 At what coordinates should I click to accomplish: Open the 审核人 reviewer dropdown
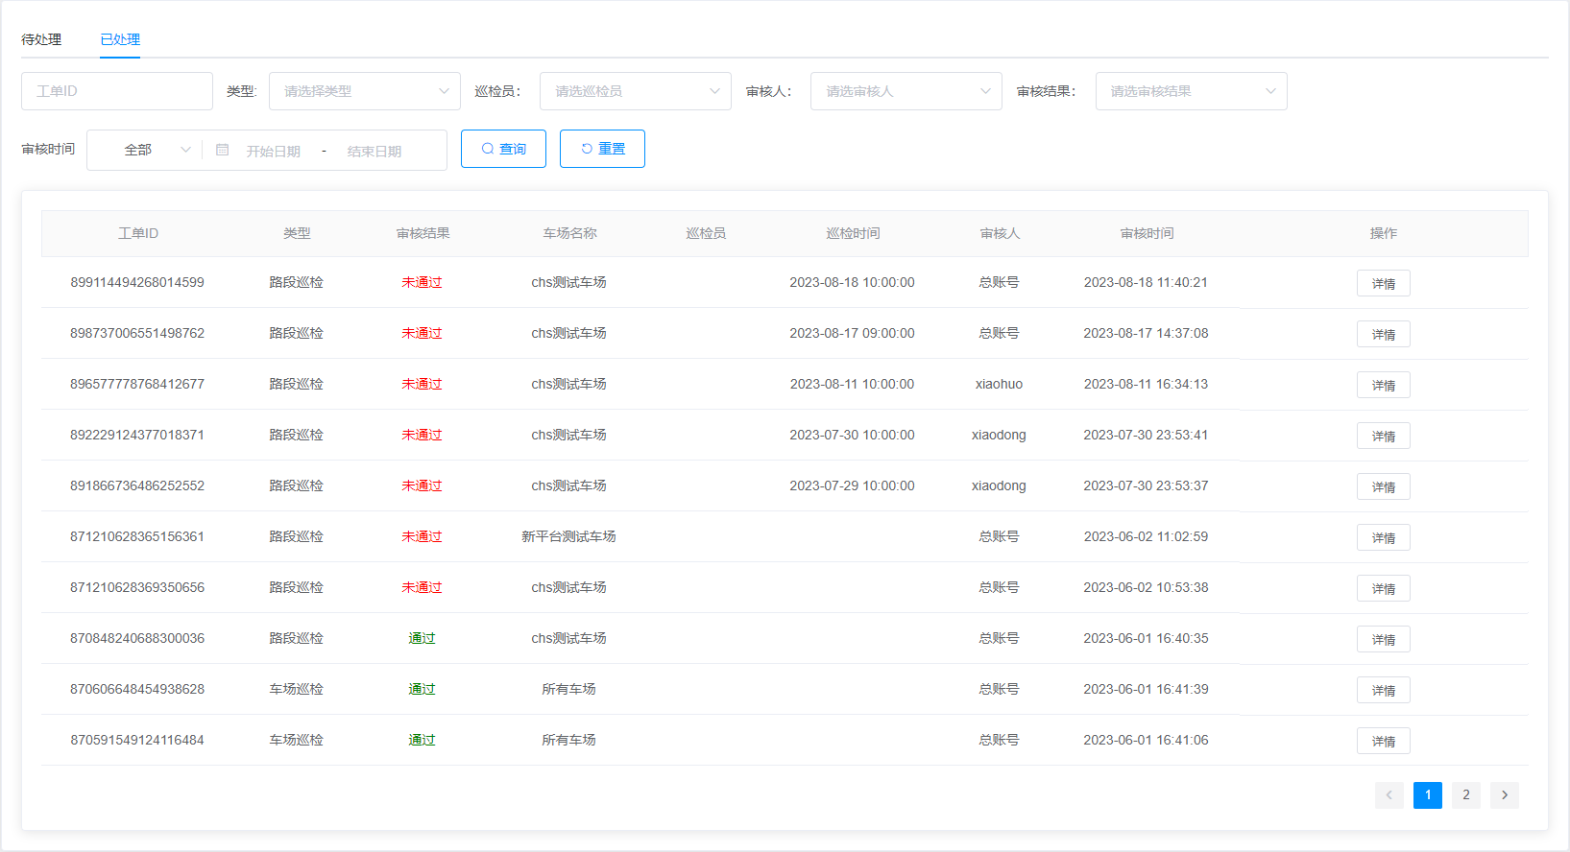(906, 91)
